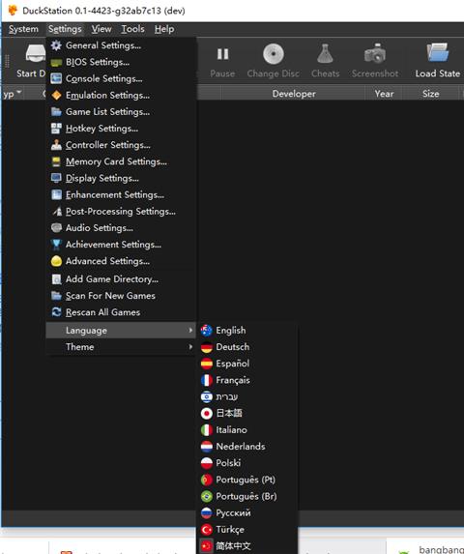Click the DuckStation title bar logo
Image resolution: width=464 pixels, height=554 pixels.
[x=13, y=11]
